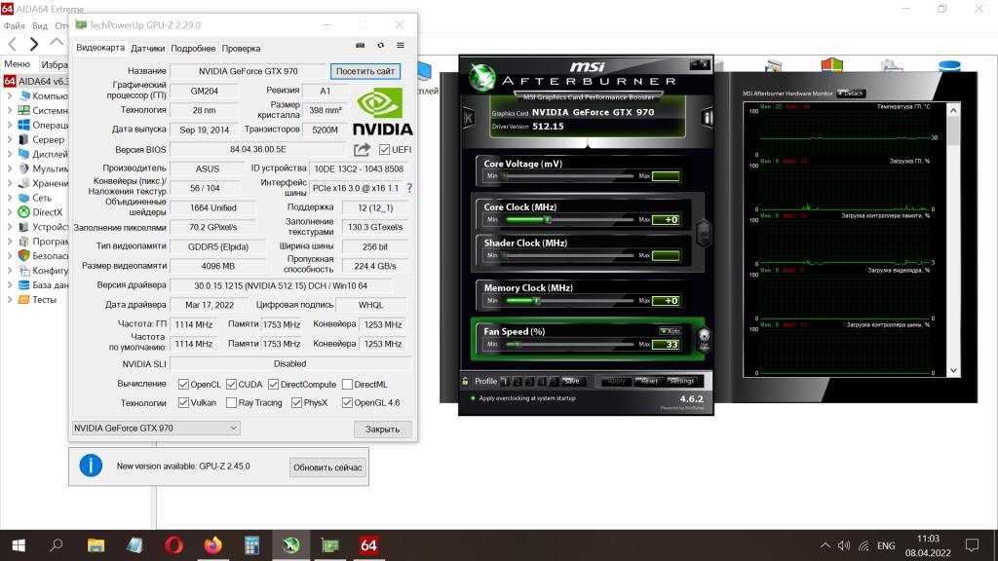Toggle the CUDA checkbox

231,384
